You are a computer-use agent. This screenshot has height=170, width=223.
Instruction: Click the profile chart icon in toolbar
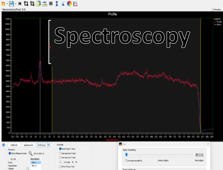tap(75, 4)
